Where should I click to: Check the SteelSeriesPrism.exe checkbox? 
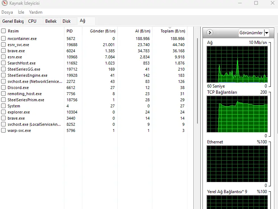(3, 100)
